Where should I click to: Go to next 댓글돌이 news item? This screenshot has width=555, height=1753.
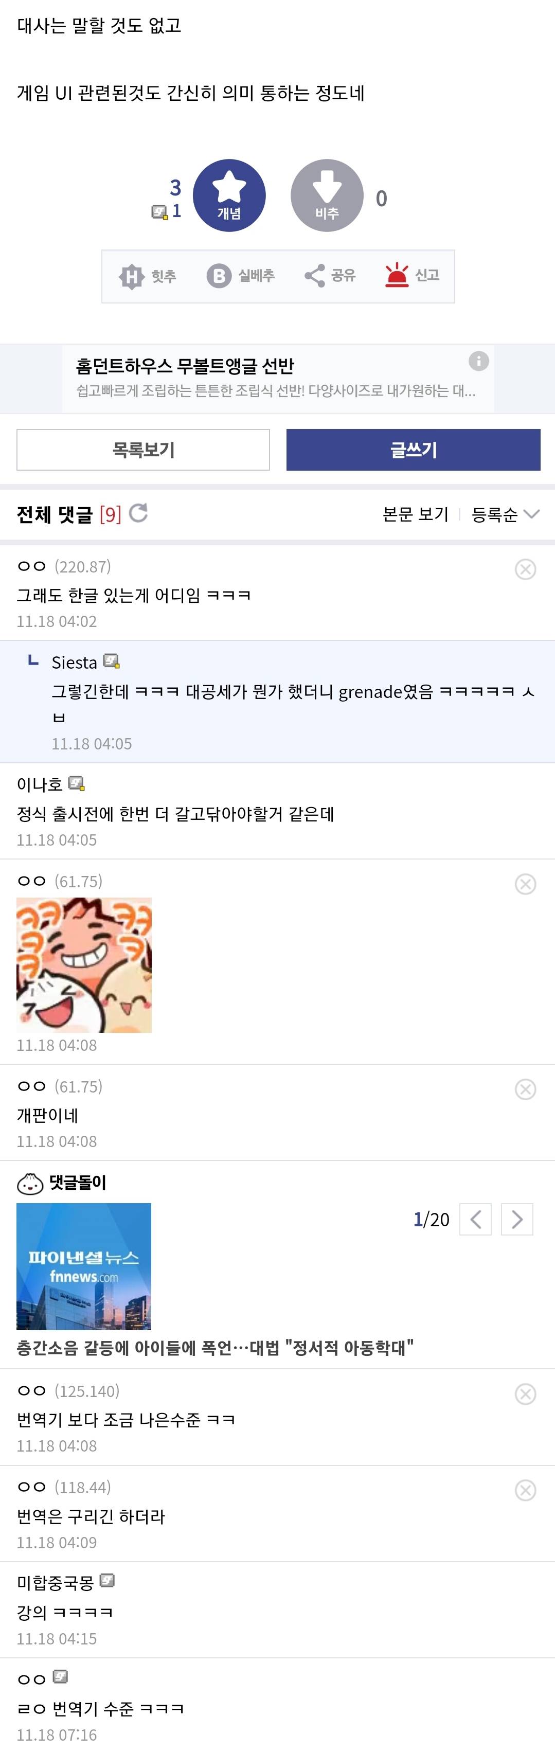(x=517, y=1219)
